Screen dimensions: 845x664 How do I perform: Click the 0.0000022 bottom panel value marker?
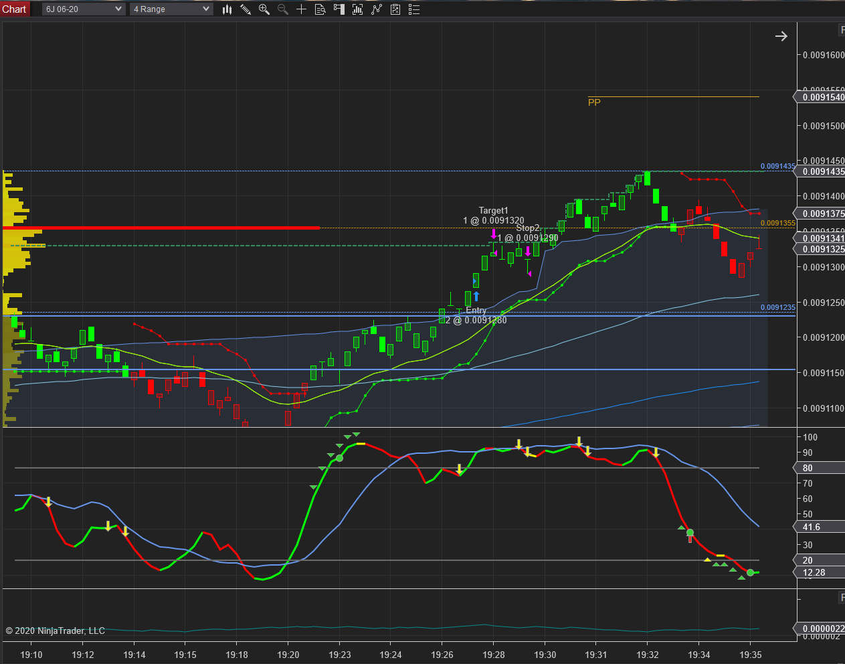point(821,629)
